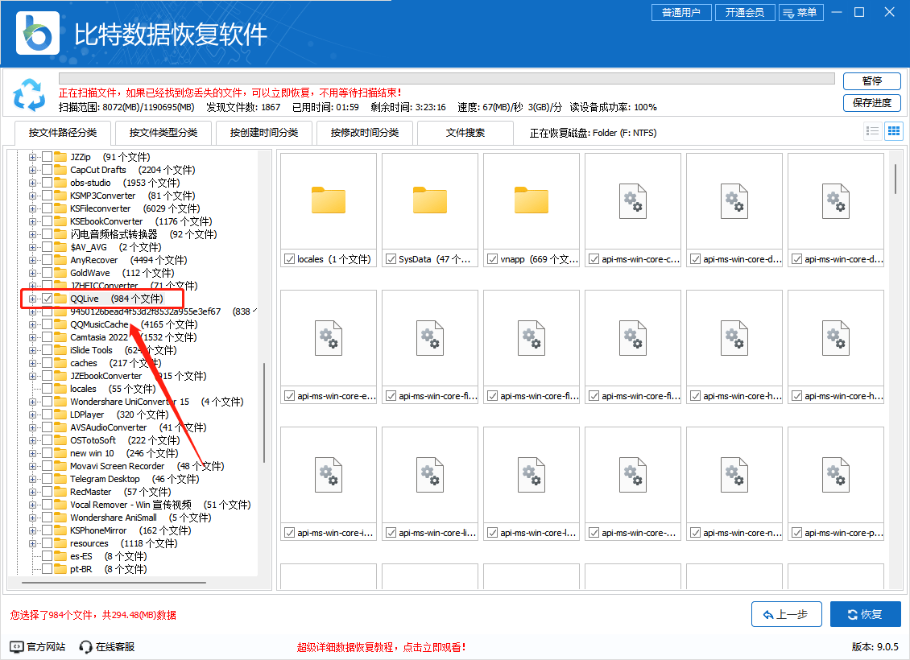Image resolution: width=910 pixels, height=660 pixels.
Task: Click the JZZip folder icon in the tree
Action: point(60,157)
